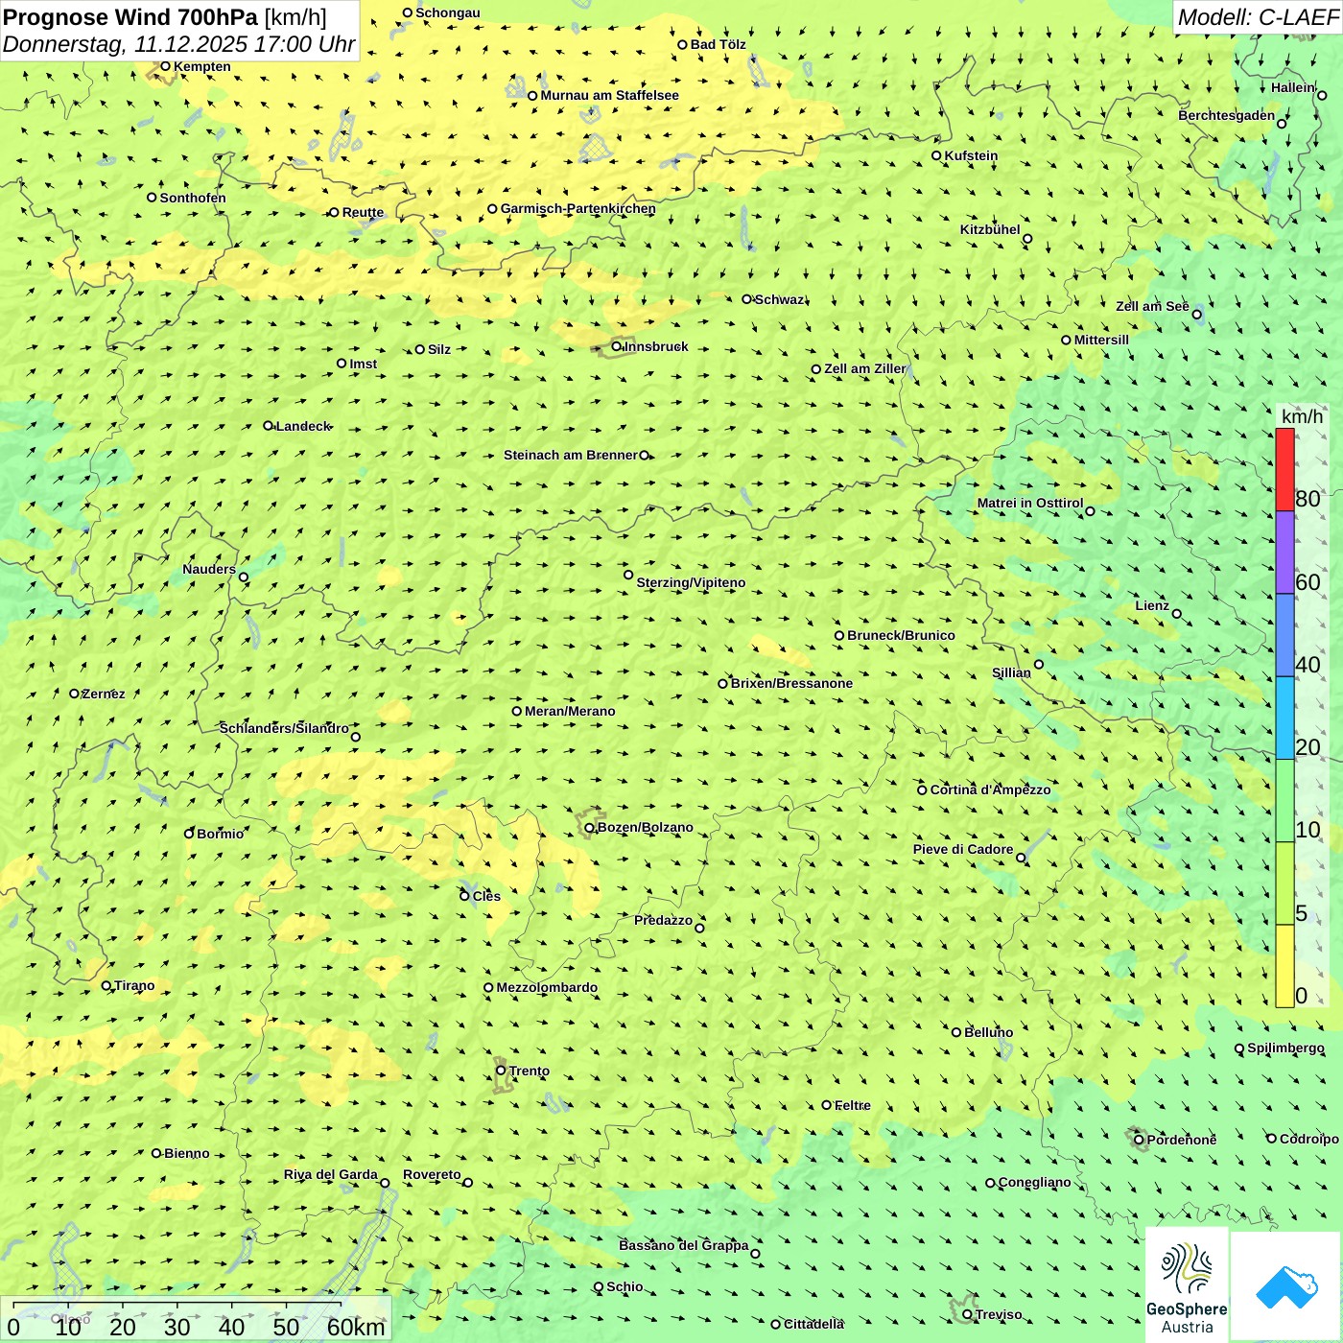Click the 'Cortina d'Ampezzo' label
Screen dimensions: 1343x1343
[x=990, y=789]
